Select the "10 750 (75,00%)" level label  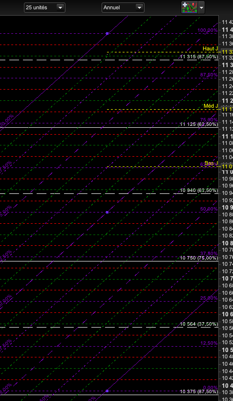point(199,258)
